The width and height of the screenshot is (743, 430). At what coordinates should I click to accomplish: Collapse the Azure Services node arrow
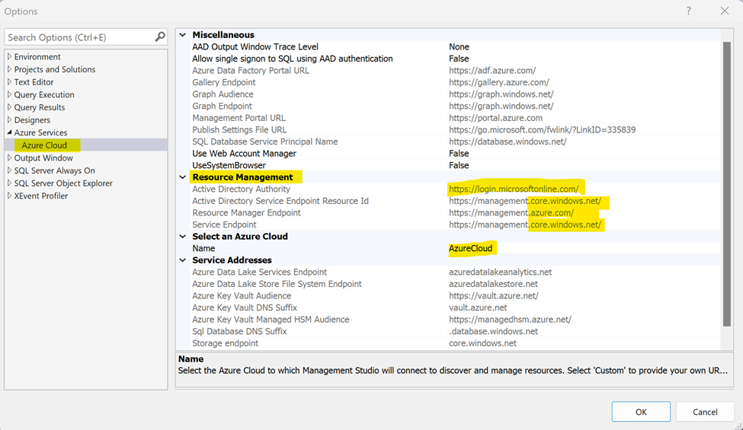[x=9, y=132]
